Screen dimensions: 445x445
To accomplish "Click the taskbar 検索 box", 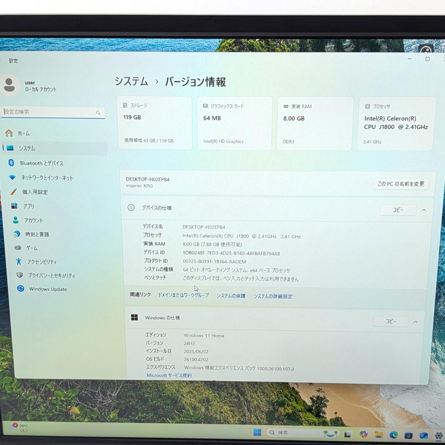I will pos(302,433).
